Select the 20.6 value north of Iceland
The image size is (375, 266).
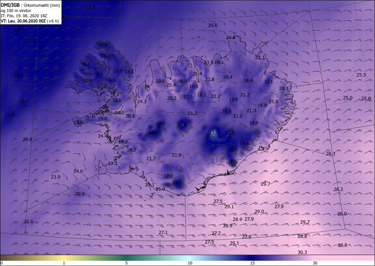coord(213,26)
